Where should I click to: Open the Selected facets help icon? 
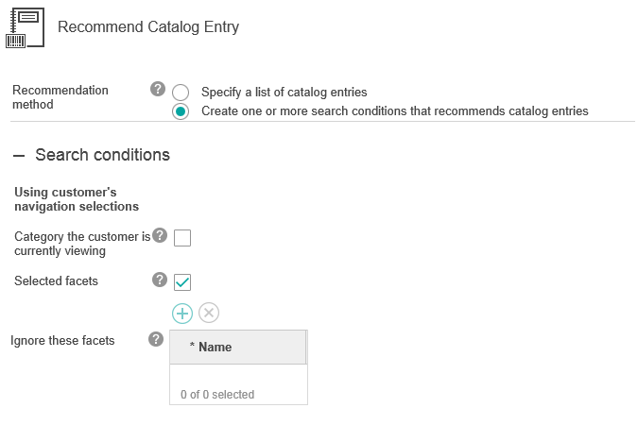click(x=159, y=280)
